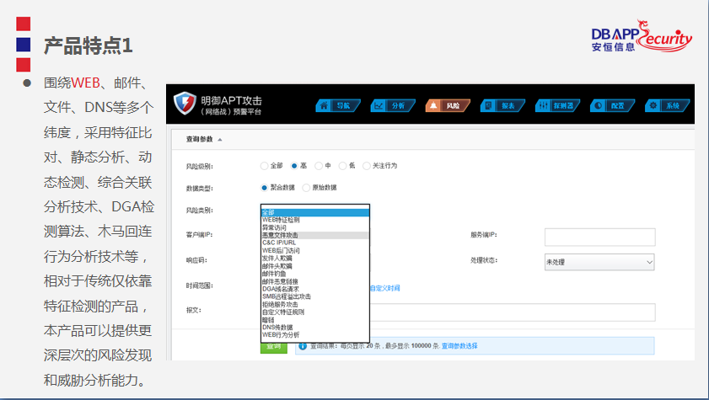Pick 发件人欺骗 in the dropdown list

315,259
